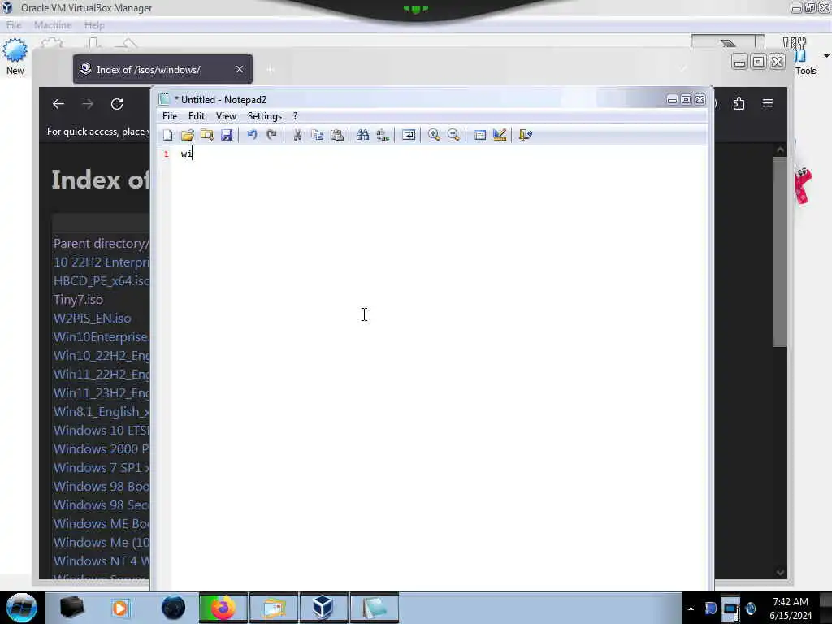
Task: Go back in the Firefox browser
Action: point(58,104)
